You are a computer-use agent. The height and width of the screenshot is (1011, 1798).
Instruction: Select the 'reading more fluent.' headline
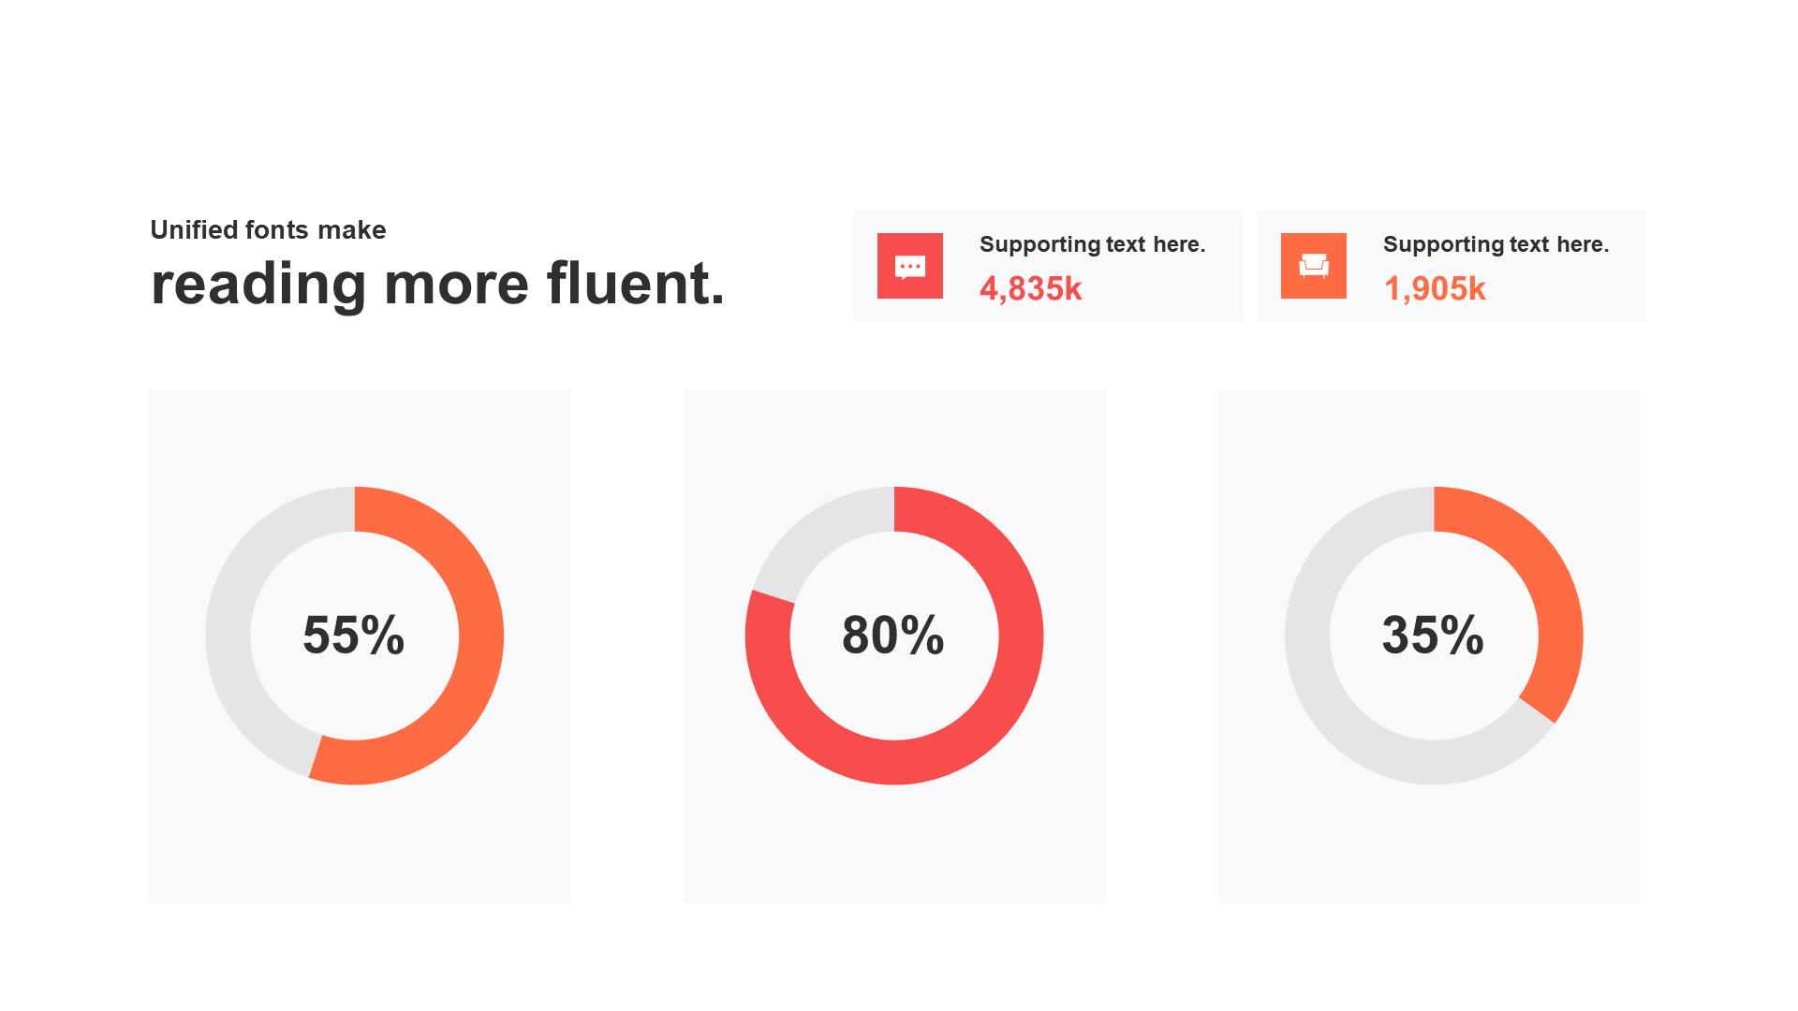tap(438, 284)
